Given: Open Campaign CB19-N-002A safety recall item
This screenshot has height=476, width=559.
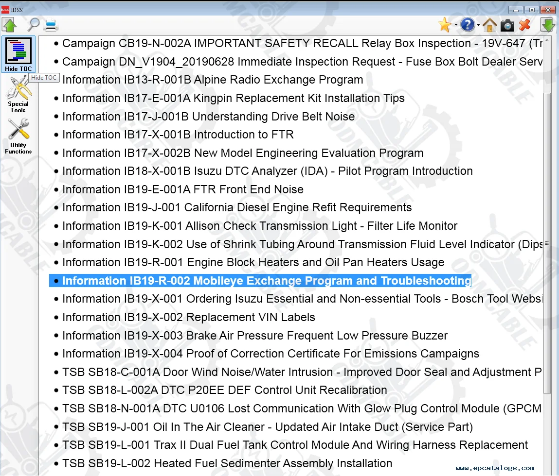Looking at the screenshot, I should point(302,43).
